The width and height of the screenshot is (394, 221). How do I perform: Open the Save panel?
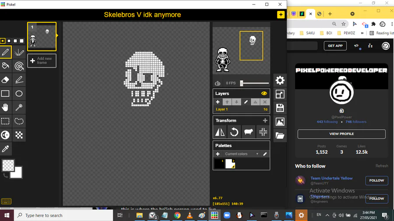point(280,108)
